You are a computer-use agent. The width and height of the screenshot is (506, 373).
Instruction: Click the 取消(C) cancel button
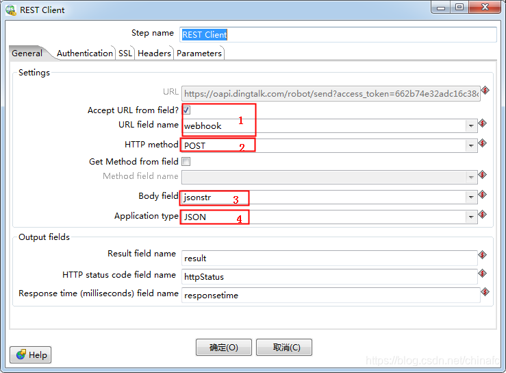[284, 348]
